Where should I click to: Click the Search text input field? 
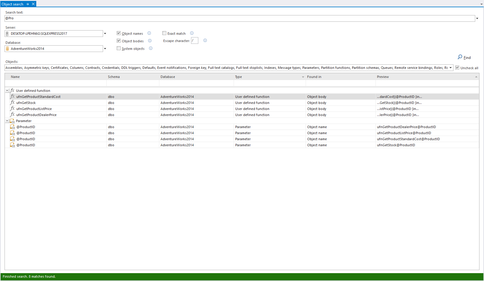pos(240,18)
